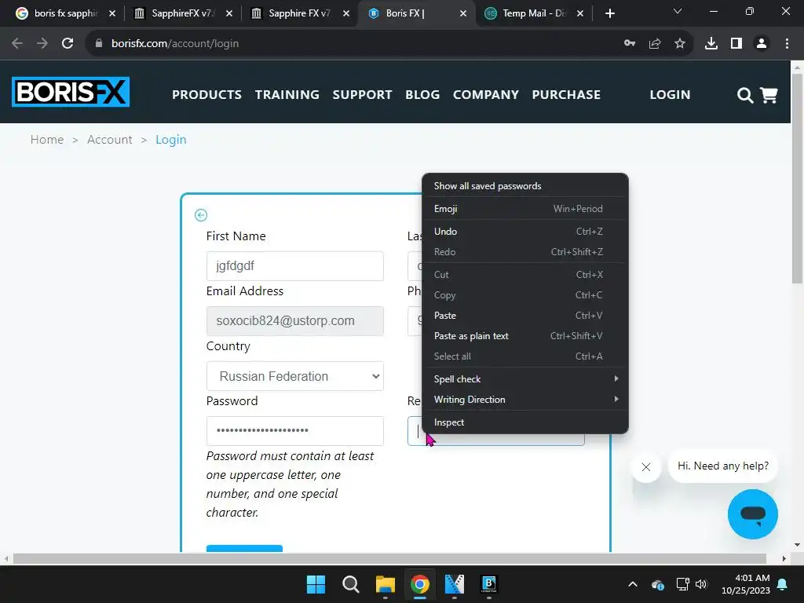Open the blue chat bubble widget
The height and width of the screenshot is (603, 804).
click(752, 513)
